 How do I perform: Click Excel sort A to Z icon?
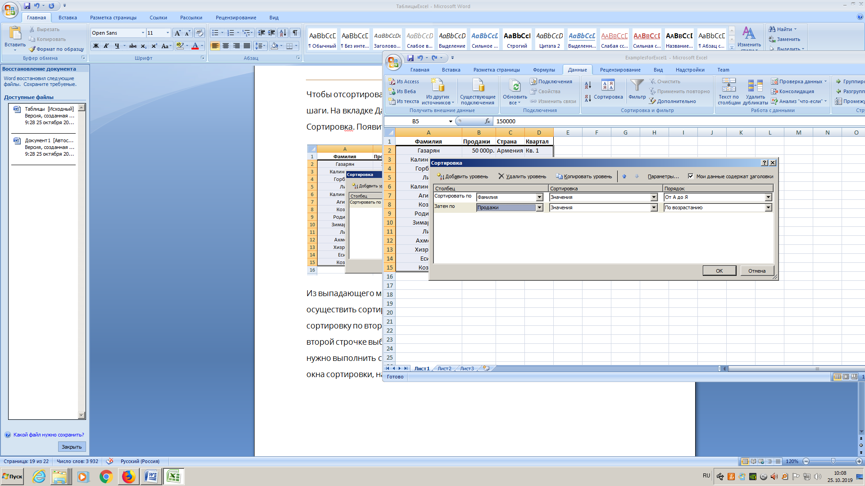coord(588,85)
